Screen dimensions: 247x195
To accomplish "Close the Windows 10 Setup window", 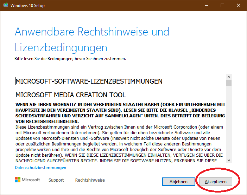I will tap(239, 6).
